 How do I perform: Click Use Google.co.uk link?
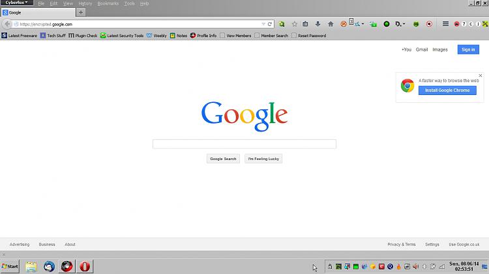pyautogui.click(x=464, y=245)
